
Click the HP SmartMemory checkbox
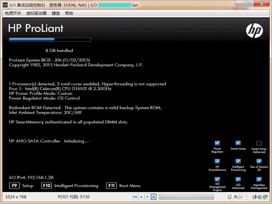(x=217, y=161)
